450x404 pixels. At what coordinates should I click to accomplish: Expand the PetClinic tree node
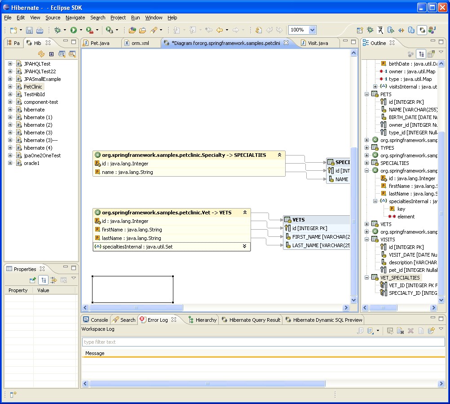[x=10, y=87]
